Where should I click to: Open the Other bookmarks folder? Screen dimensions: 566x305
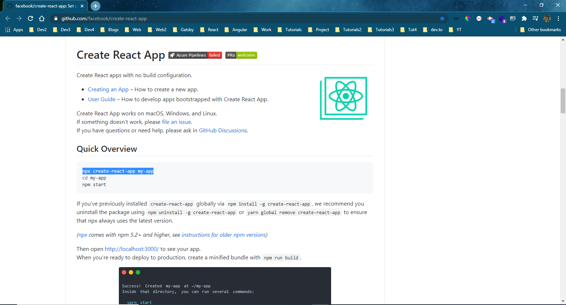(541, 30)
